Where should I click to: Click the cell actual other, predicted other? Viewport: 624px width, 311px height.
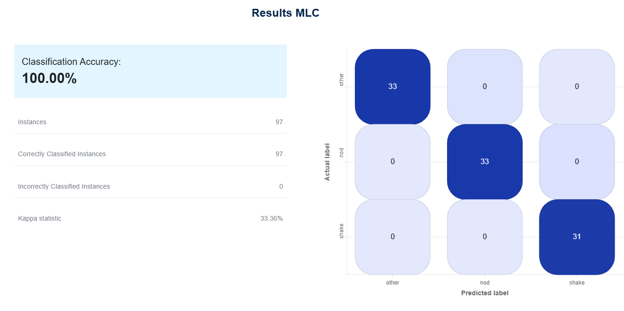(392, 87)
